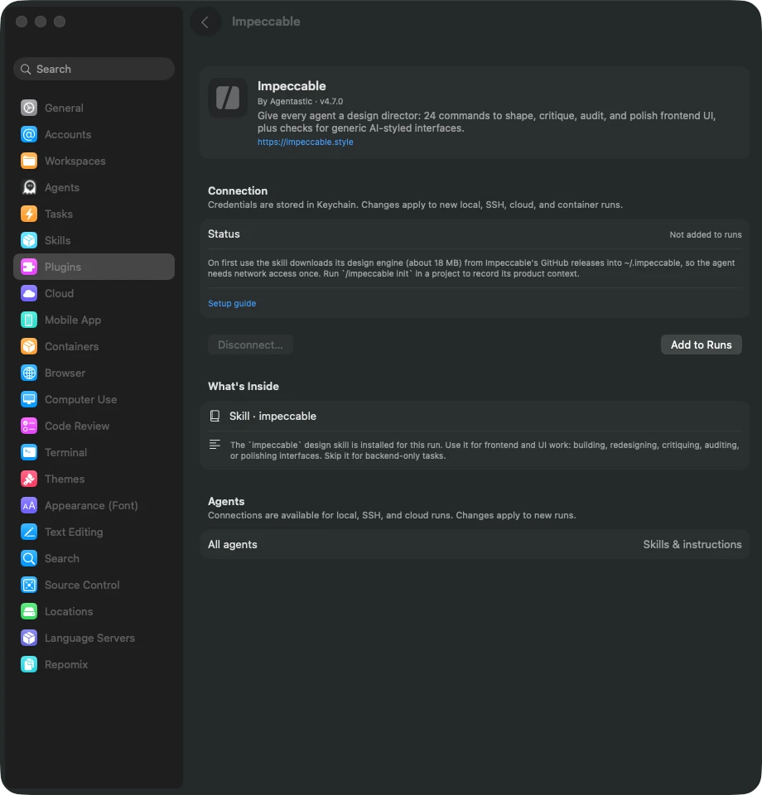Click the By Agentastic · v4.7.0 text
This screenshot has width=762, height=795.
(300, 101)
